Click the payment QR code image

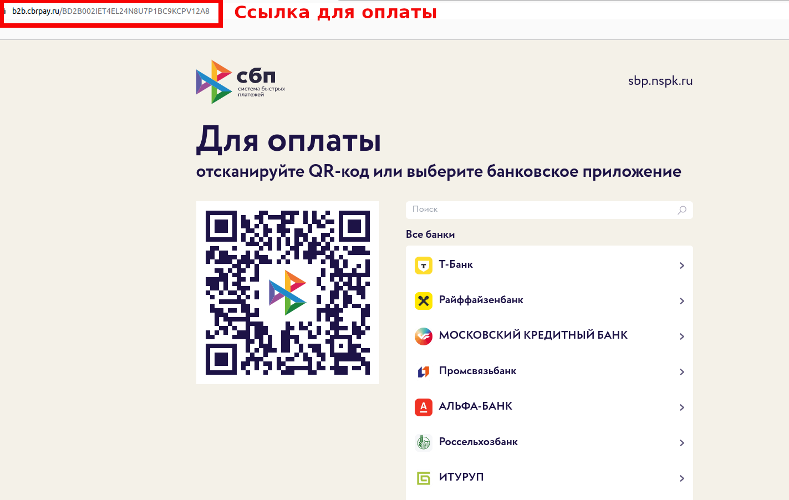287,292
